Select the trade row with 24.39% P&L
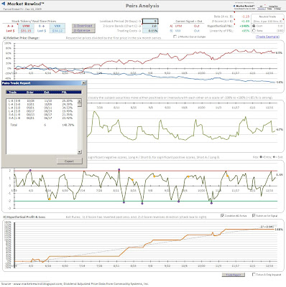 tap(41, 105)
